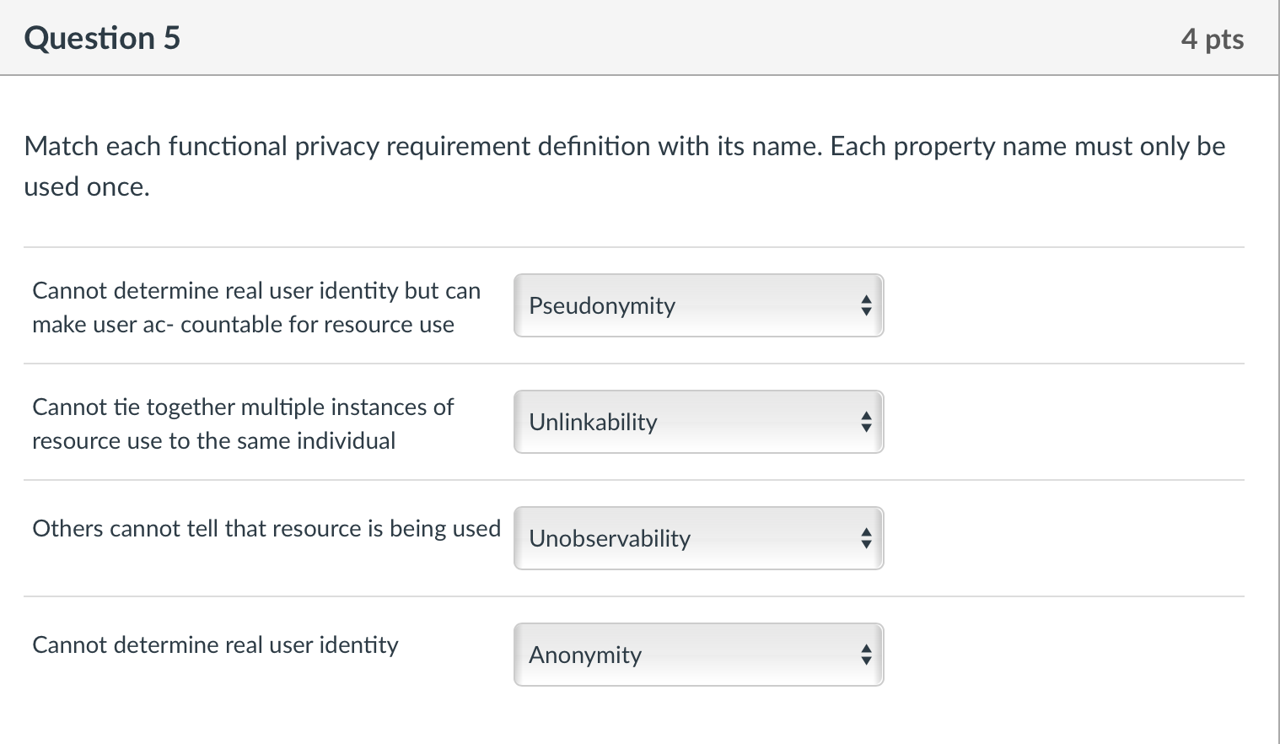Click "Others cannot tell that resource is being used"
The height and width of the screenshot is (744, 1280).
[266, 529]
